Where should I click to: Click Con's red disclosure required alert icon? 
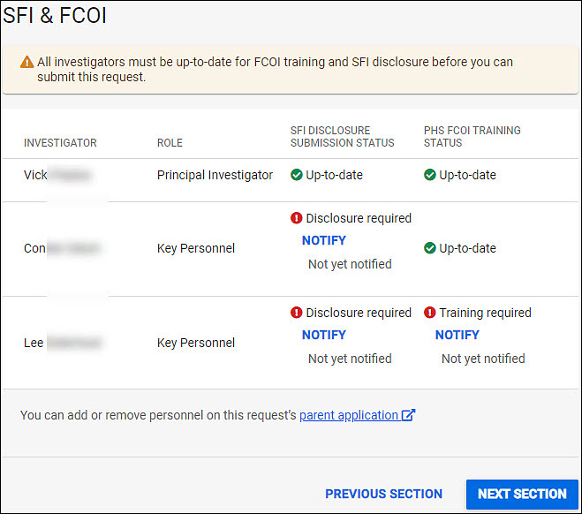tap(297, 218)
